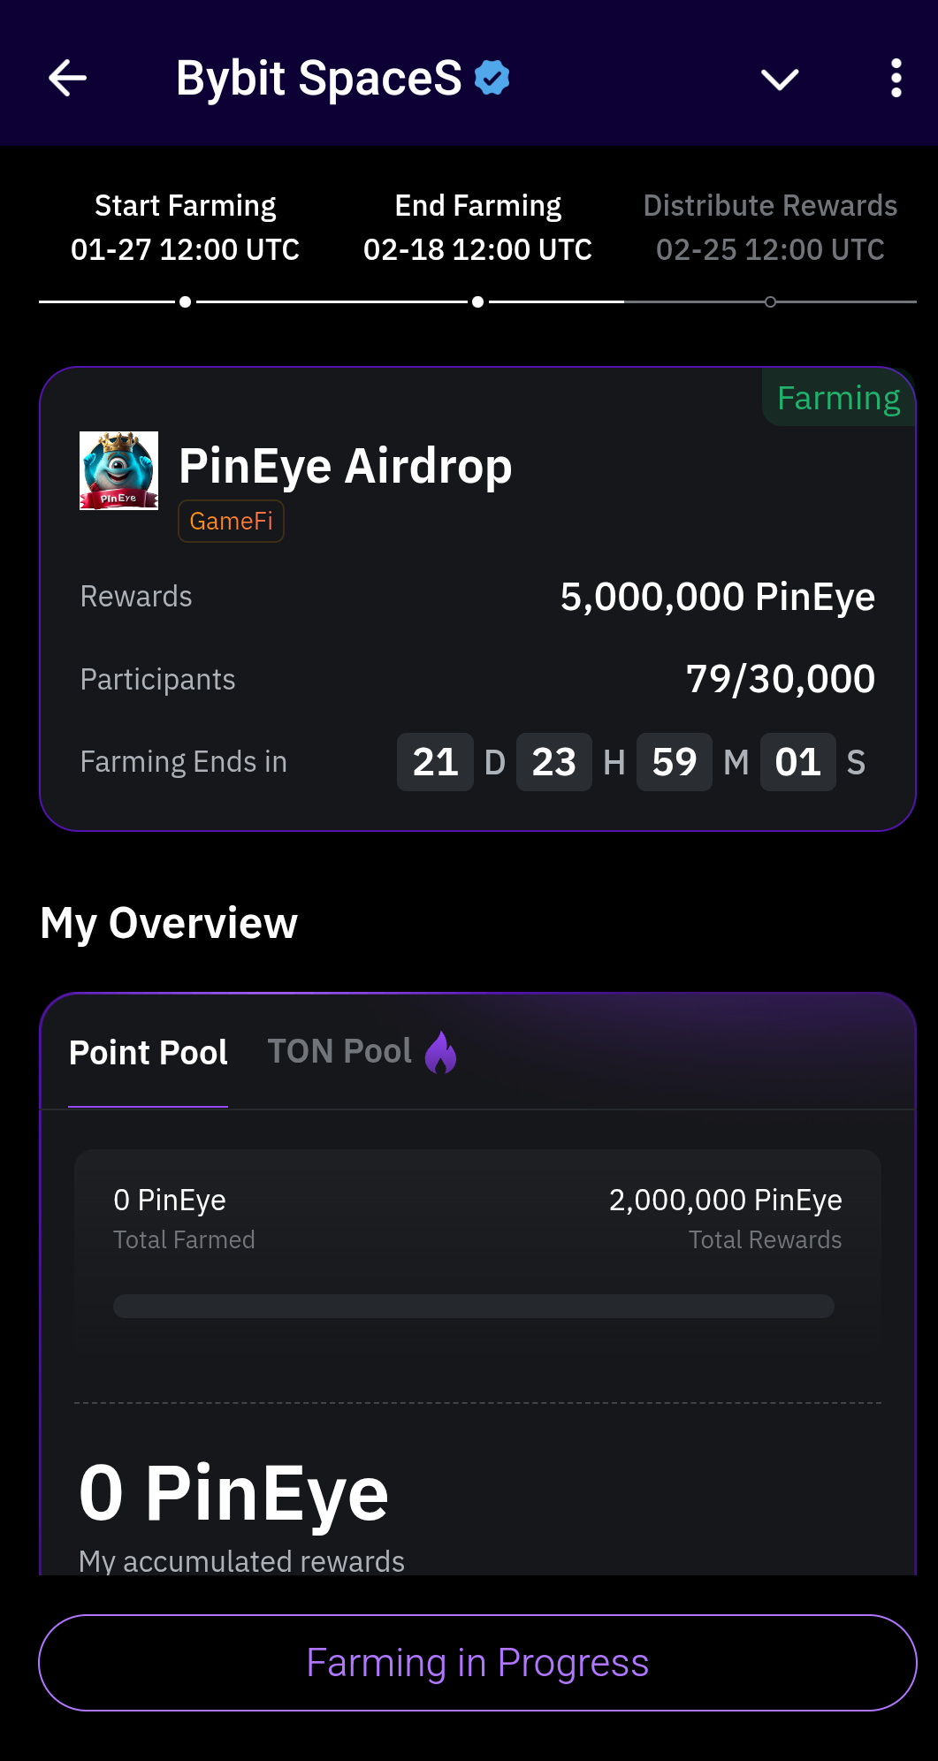Tap the End Farming timeline dot
The width and height of the screenshot is (938, 1761).
tap(477, 302)
